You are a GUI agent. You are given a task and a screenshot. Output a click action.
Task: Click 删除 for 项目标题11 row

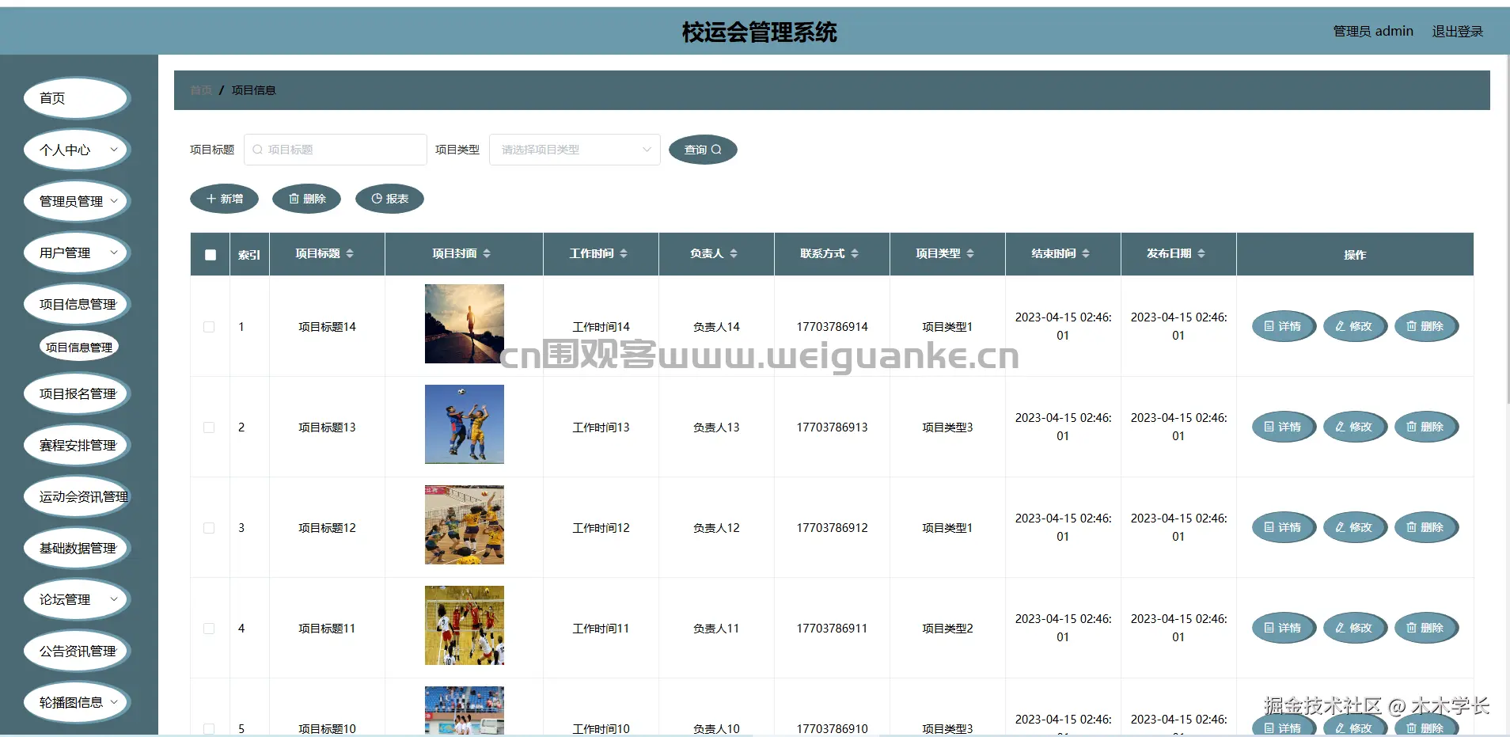(1426, 628)
